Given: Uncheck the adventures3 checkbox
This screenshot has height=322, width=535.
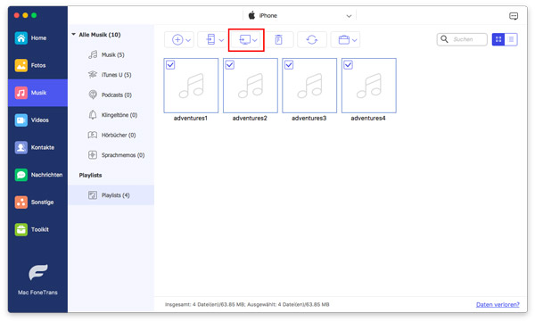Looking at the screenshot, I should pos(289,65).
